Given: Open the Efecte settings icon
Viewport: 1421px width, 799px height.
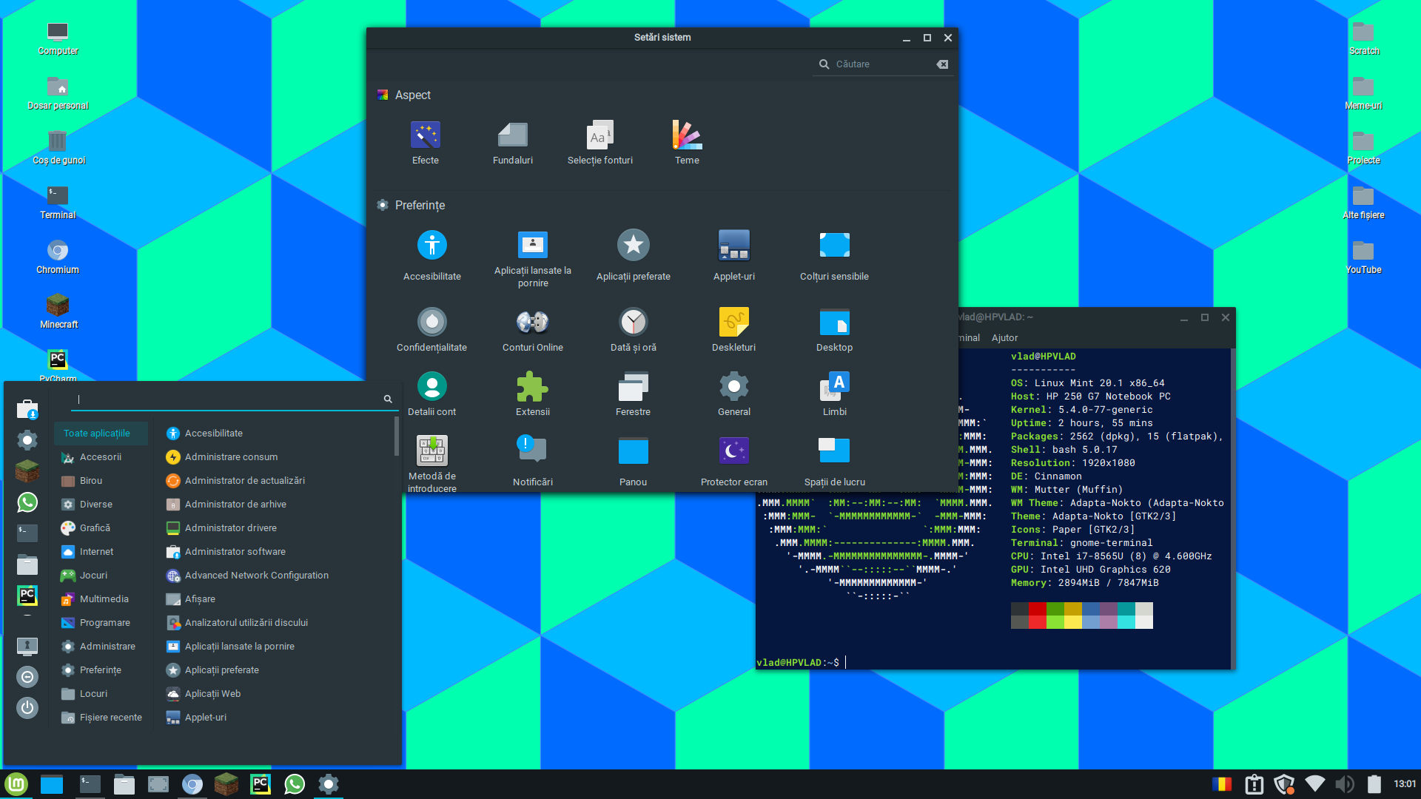Looking at the screenshot, I should [426, 136].
